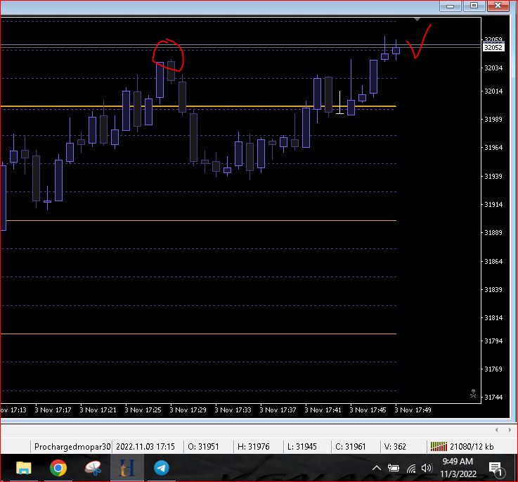
Task: Click the 31744 price axis label
Action: [x=493, y=397]
